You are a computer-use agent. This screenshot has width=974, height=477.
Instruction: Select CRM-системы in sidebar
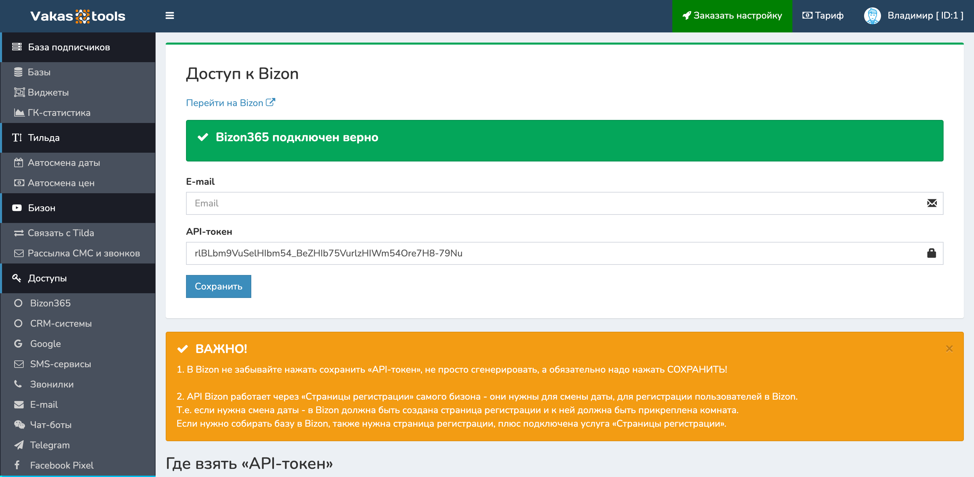61,324
